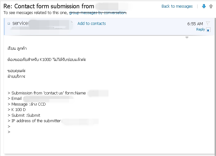Click the greeting line เรียน ลูกค้า

17,48
